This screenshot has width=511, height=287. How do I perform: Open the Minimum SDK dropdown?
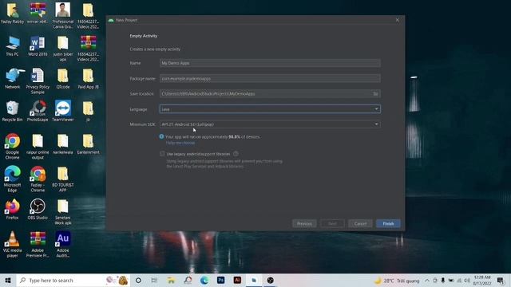pos(270,124)
